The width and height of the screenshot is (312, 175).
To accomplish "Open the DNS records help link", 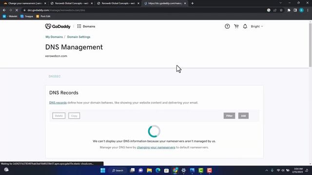I will [x=58, y=103].
